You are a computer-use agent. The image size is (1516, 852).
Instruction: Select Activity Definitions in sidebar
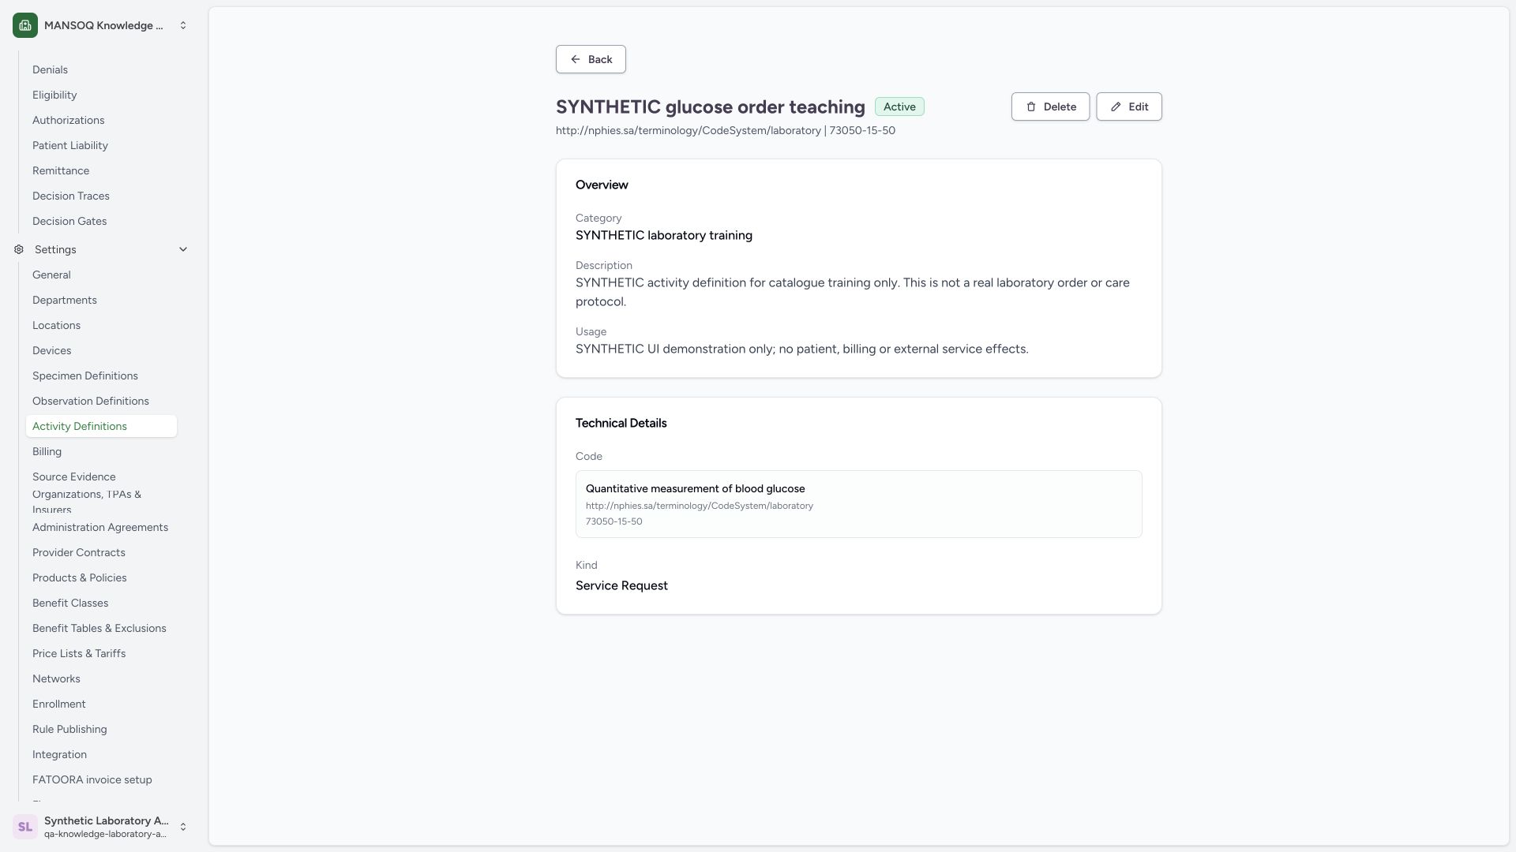click(101, 426)
